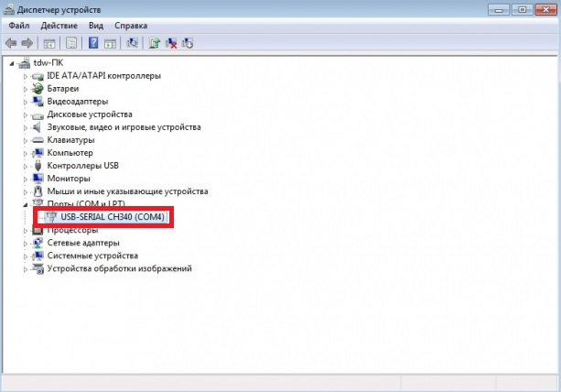
Task: Minimize the Диспетчер устройств window
Action: pyautogui.click(x=499, y=9)
